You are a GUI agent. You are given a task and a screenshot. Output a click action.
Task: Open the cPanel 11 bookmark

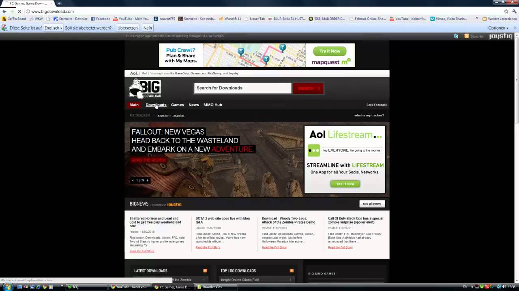(230, 19)
